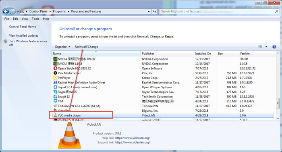
Task: Select the Skype icon in the list
Action: tap(56, 92)
